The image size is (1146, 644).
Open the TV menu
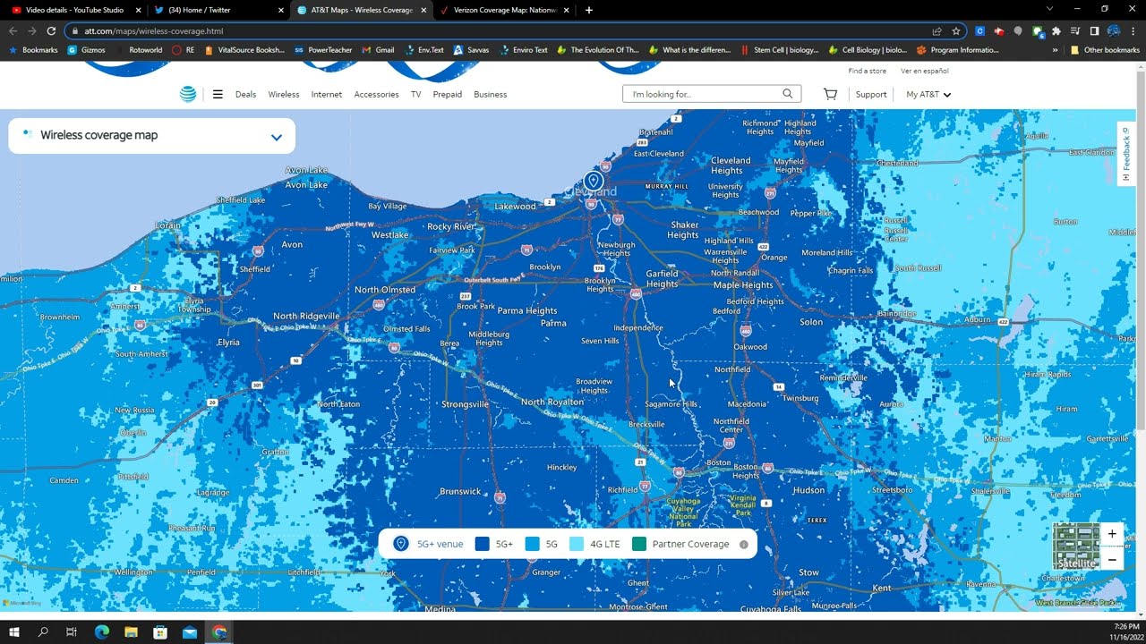point(415,94)
